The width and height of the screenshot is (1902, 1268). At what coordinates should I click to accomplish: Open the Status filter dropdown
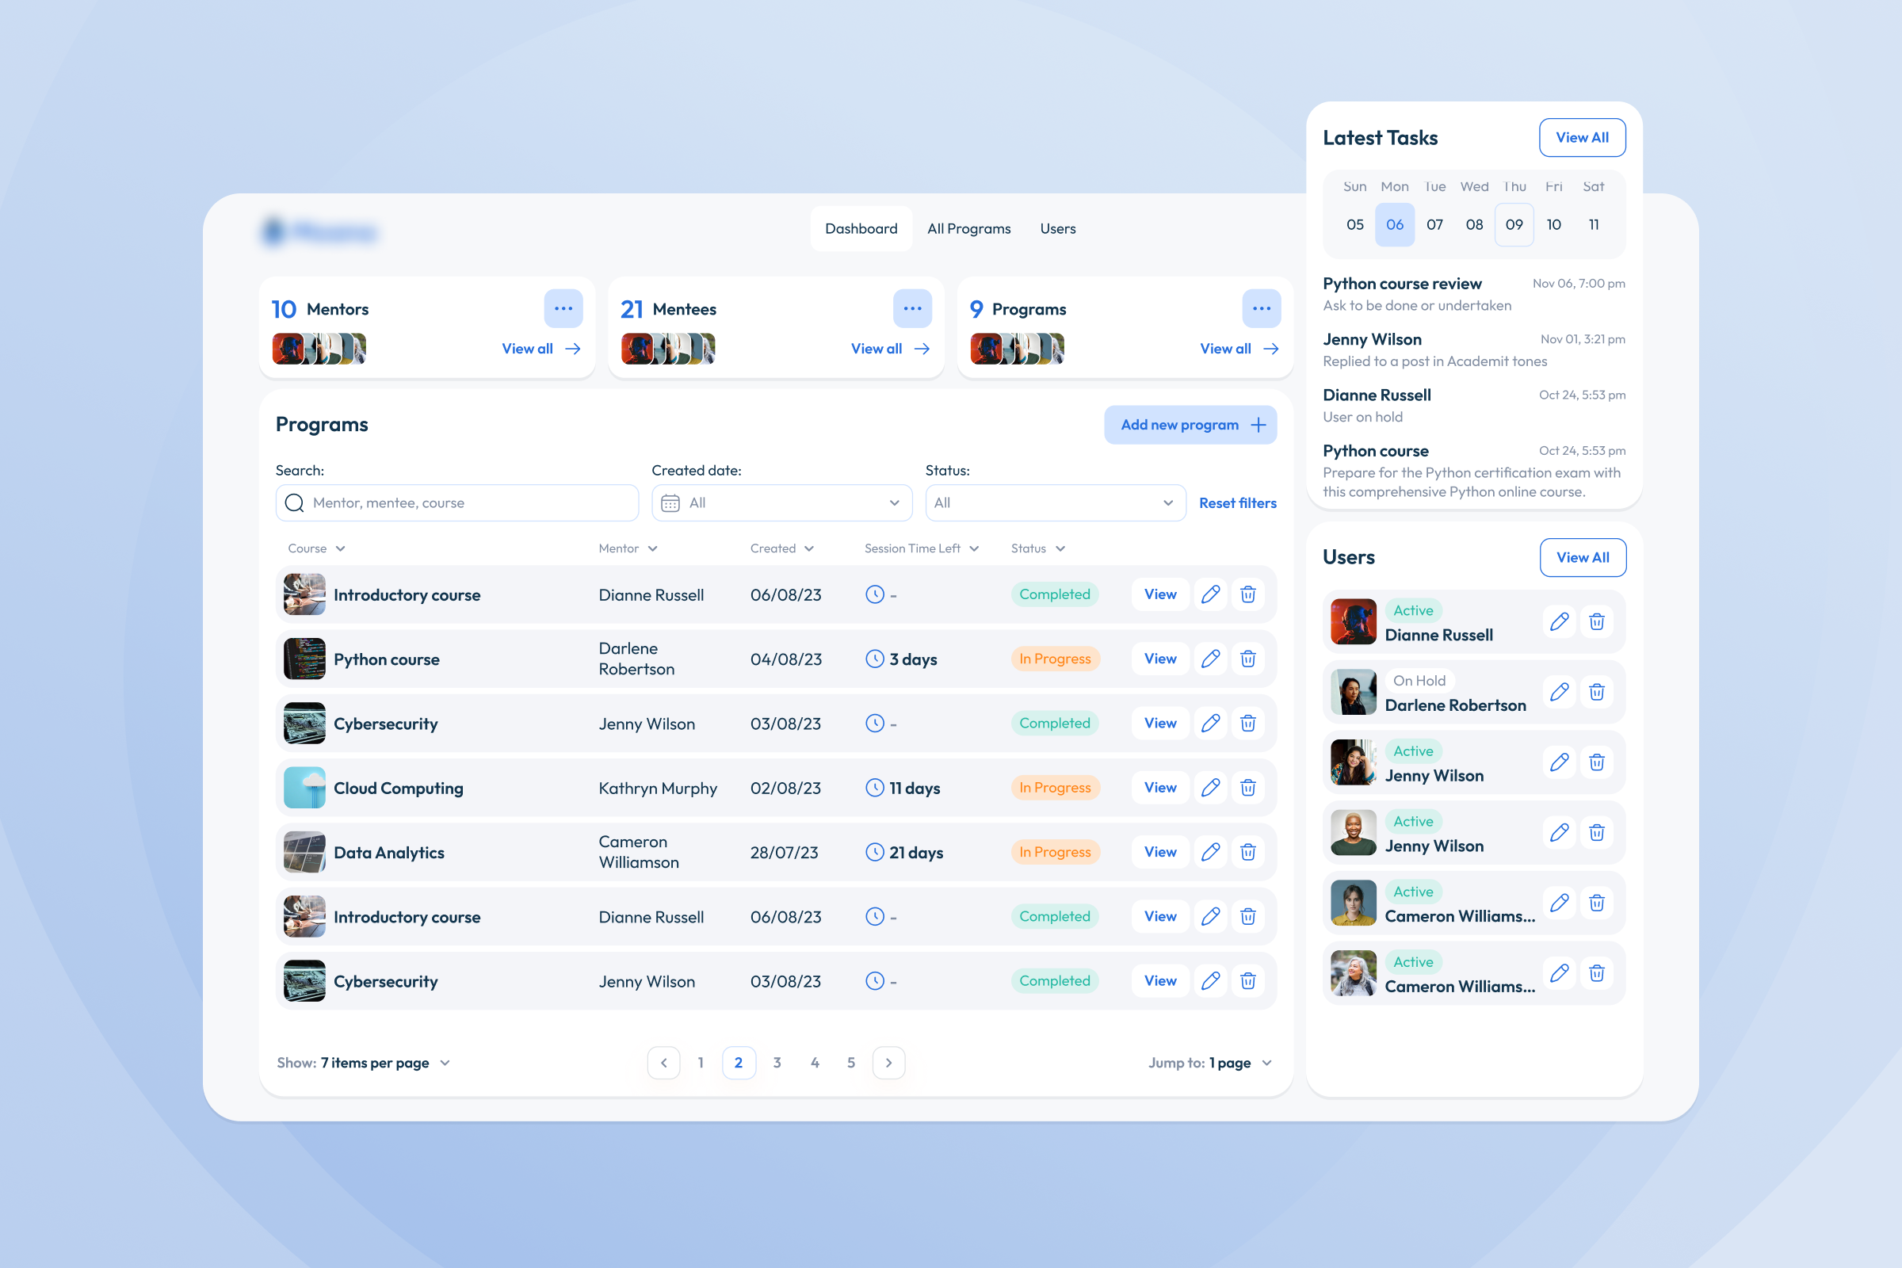coord(1055,503)
